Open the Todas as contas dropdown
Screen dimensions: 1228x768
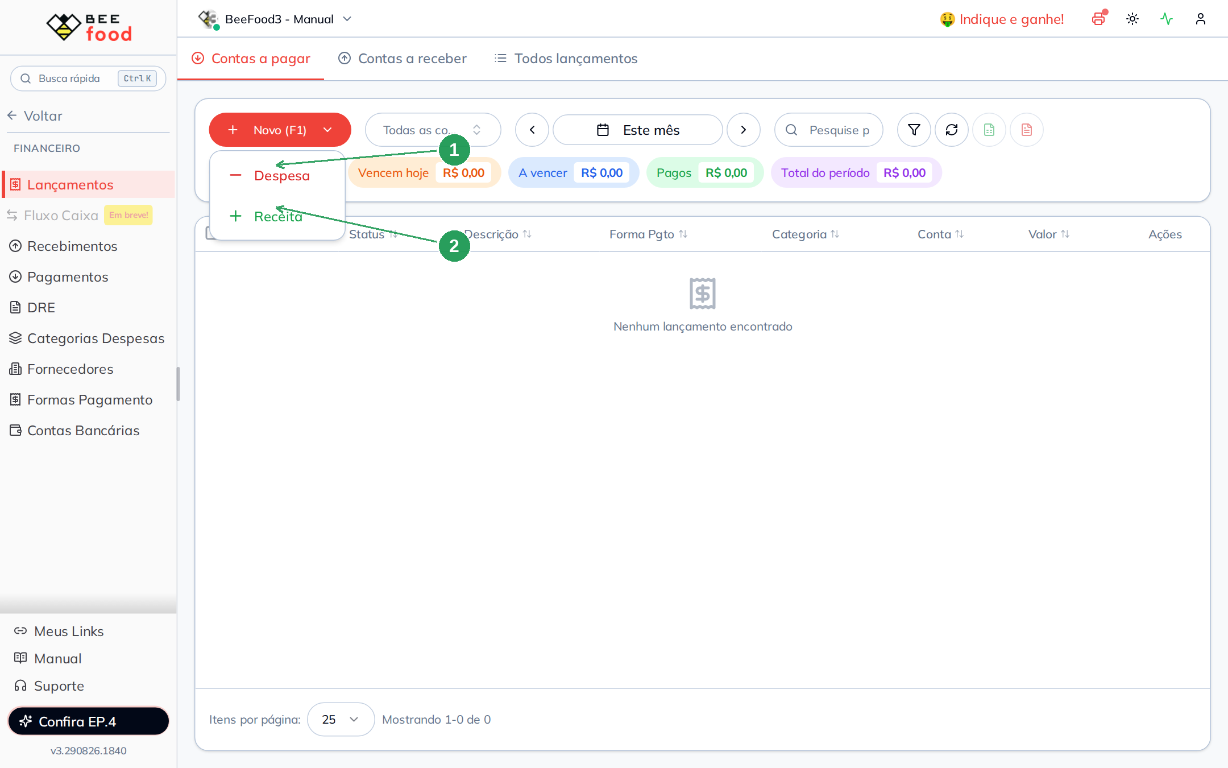pos(433,130)
